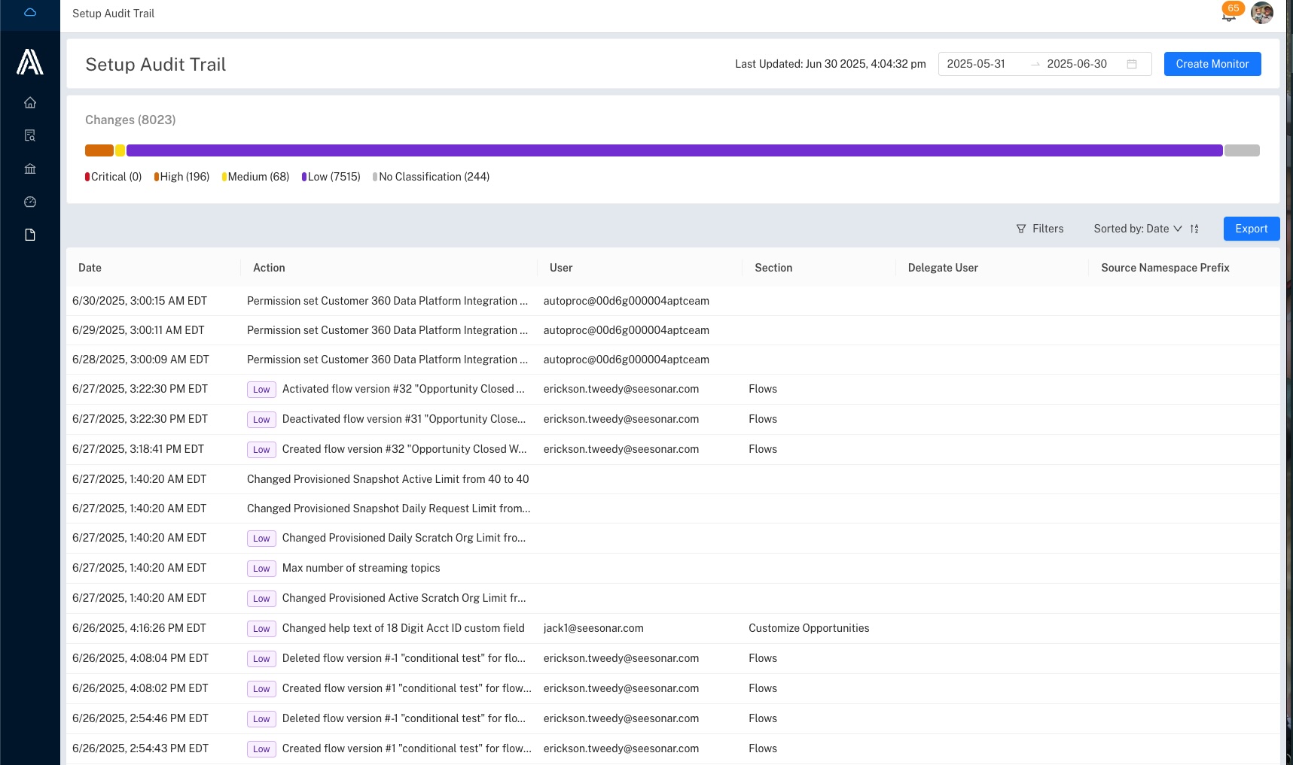This screenshot has width=1293, height=765.
Task: Select the High (196) legend item
Action: click(x=181, y=177)
